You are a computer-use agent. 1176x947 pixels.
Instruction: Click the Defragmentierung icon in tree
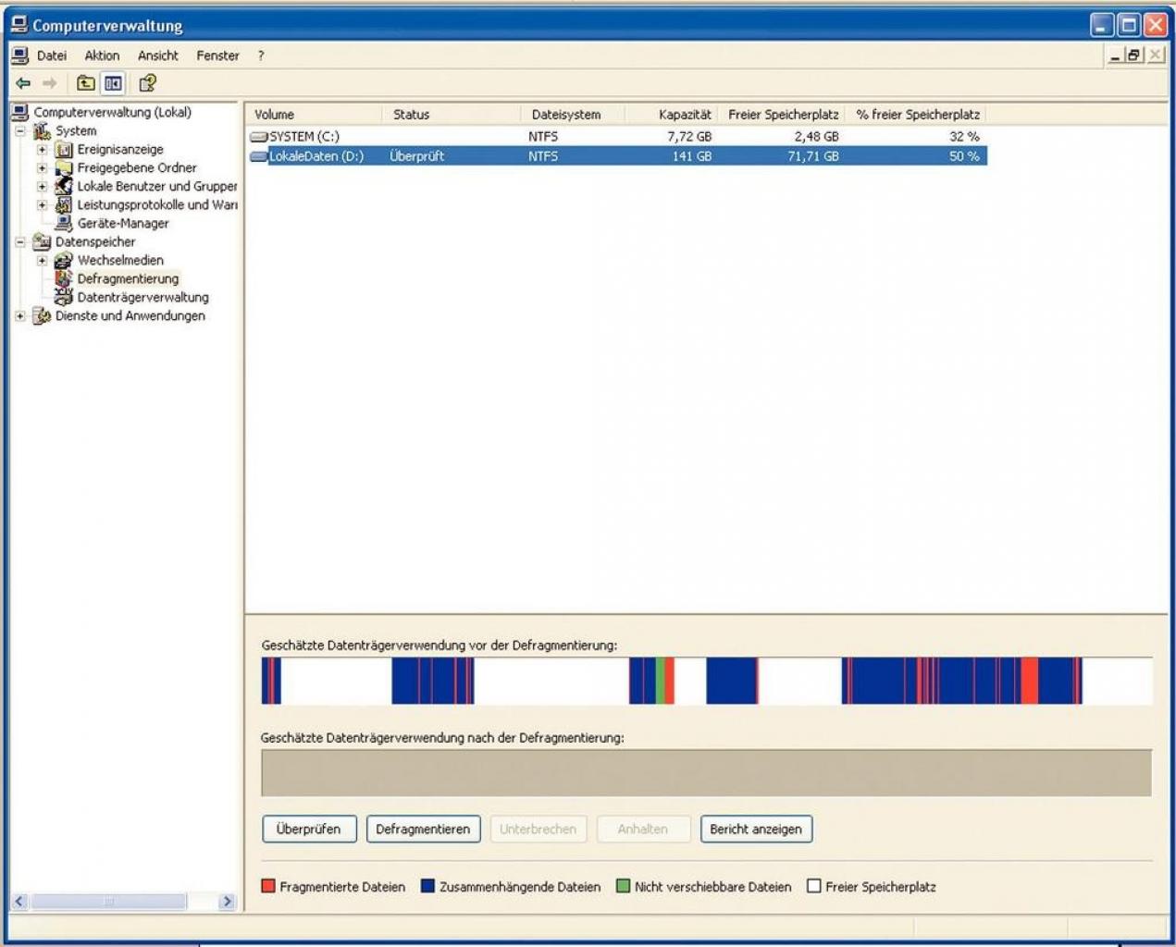pyautogui.click(x=63, y=278)
